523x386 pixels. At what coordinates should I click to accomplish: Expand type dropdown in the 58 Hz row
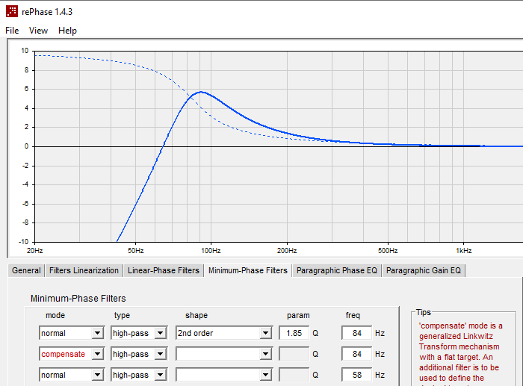[x=161, y=375]
